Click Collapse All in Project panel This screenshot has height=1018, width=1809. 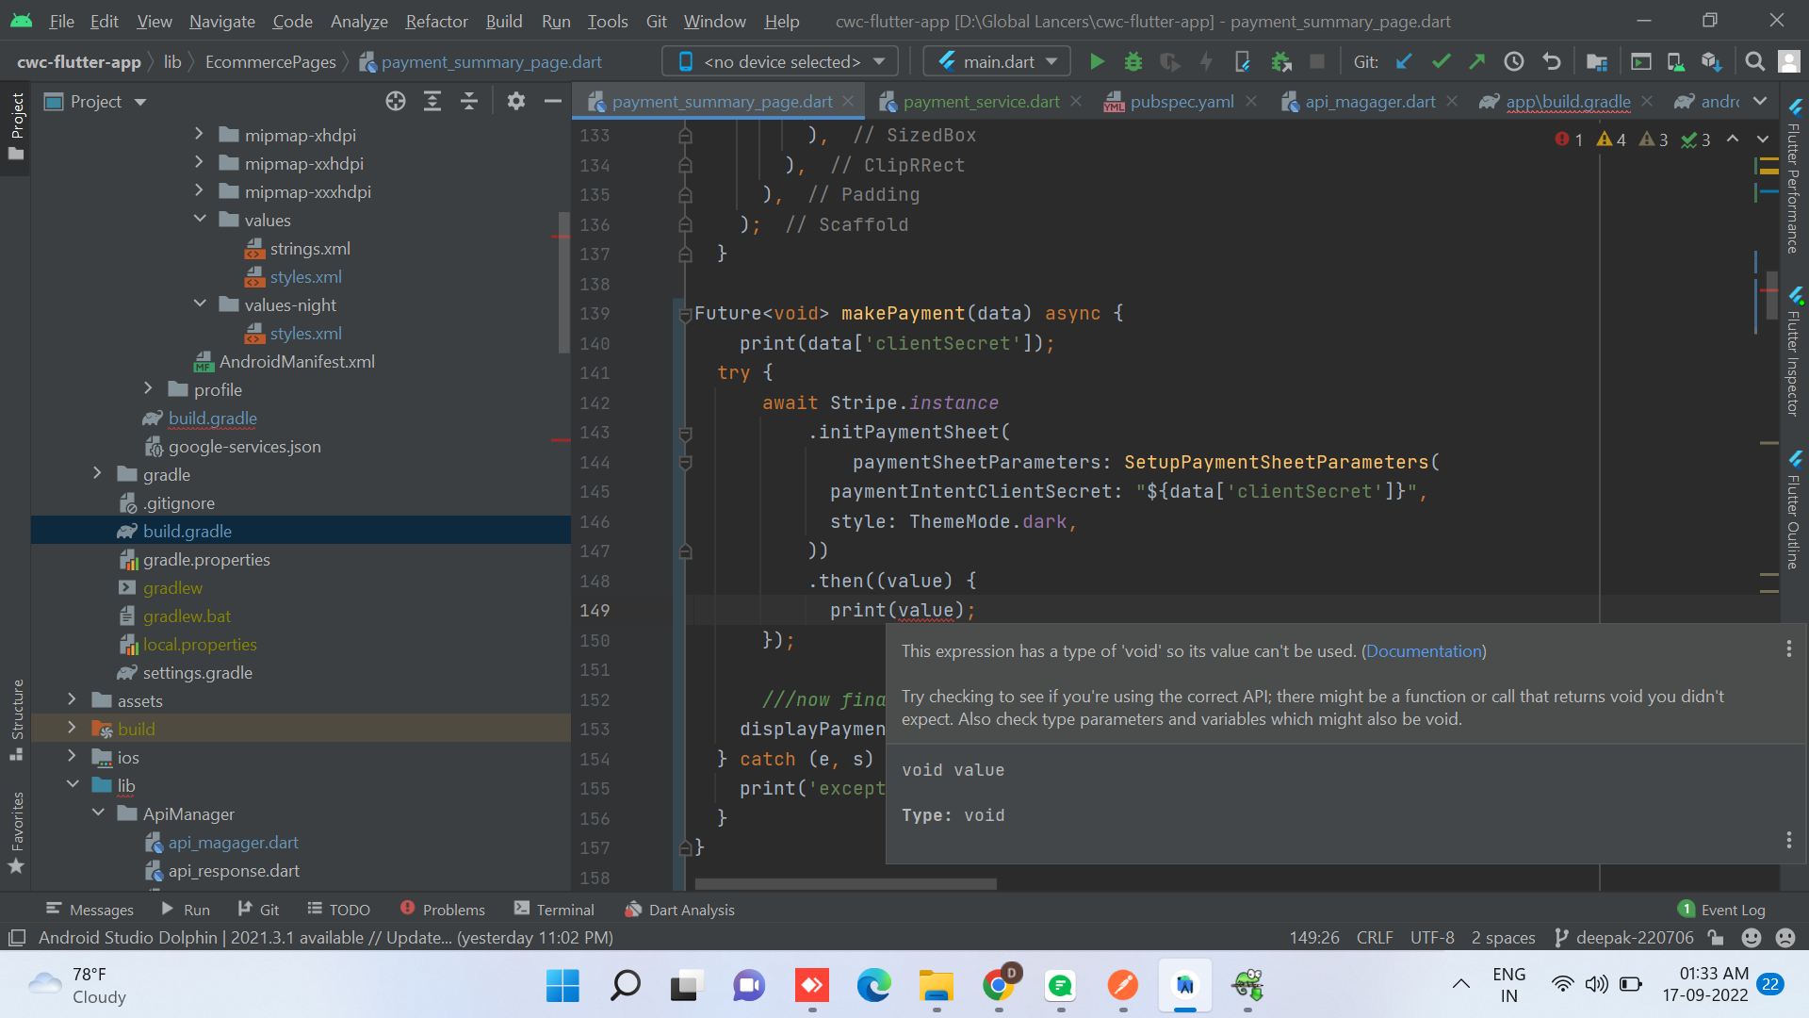[469, 101]
